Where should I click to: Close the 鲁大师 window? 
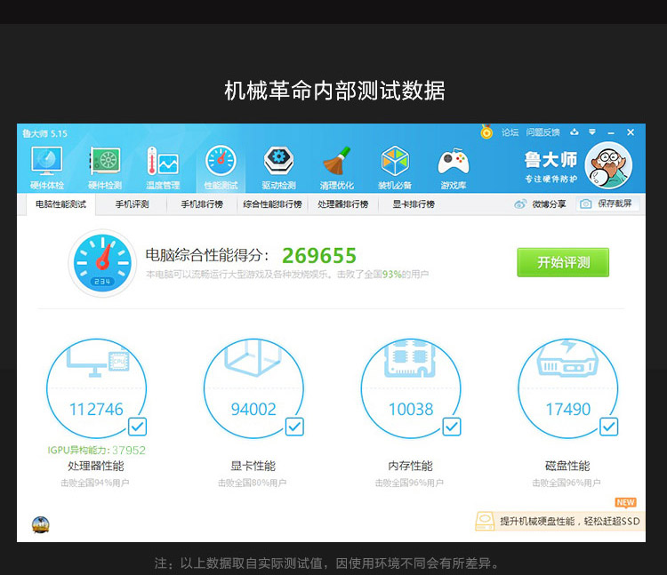click(631, 132)
